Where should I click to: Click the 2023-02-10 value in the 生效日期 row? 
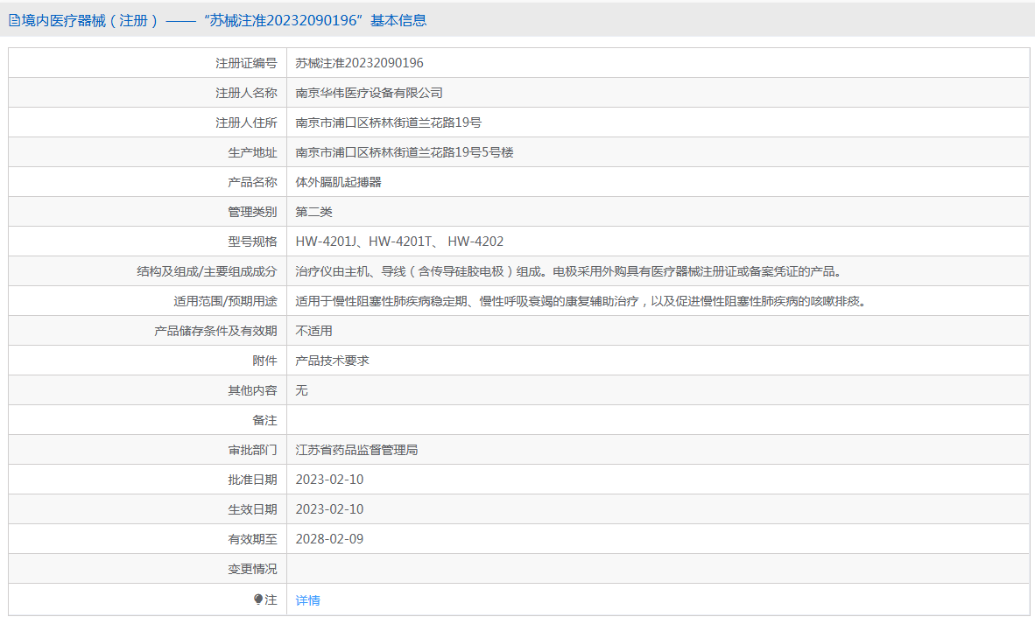click(329, 509)
